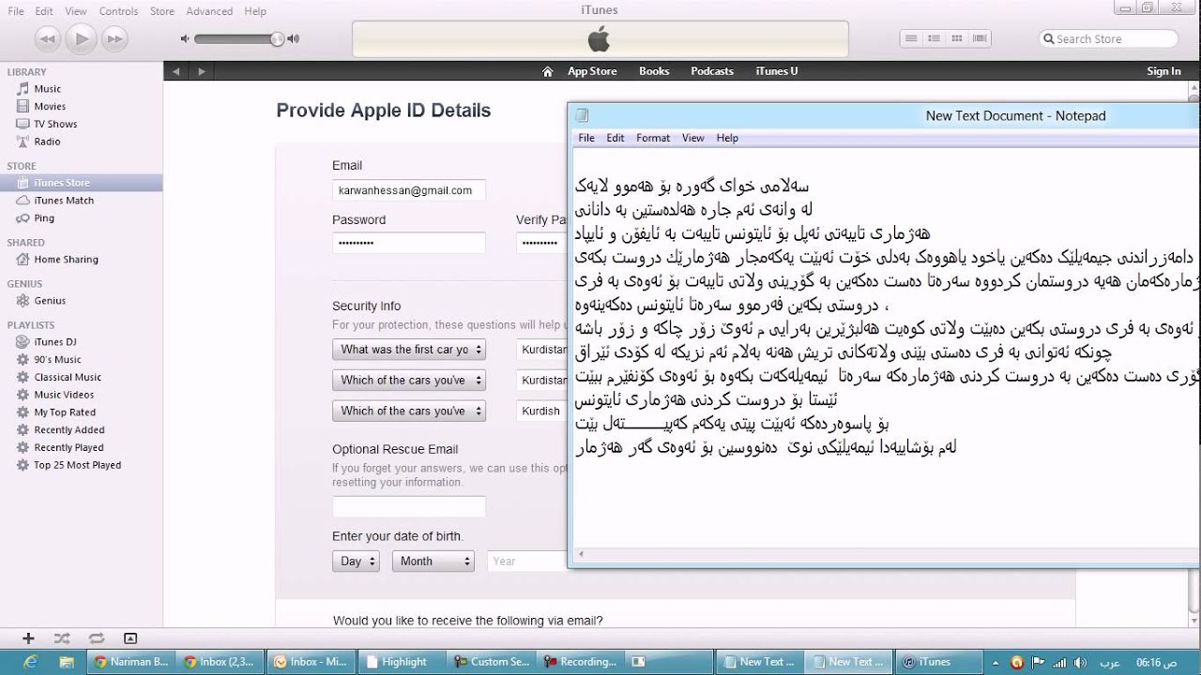Screen dimensions: 1201x675
Task: Switch to list view in iTunes
Action: (x=910, y=38)
